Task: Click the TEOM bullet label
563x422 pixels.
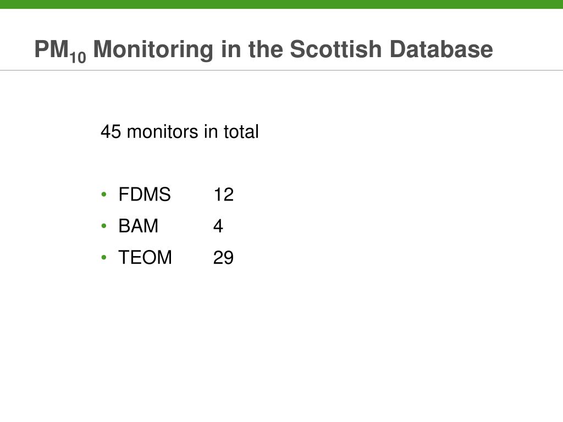Action: (145, 257)
